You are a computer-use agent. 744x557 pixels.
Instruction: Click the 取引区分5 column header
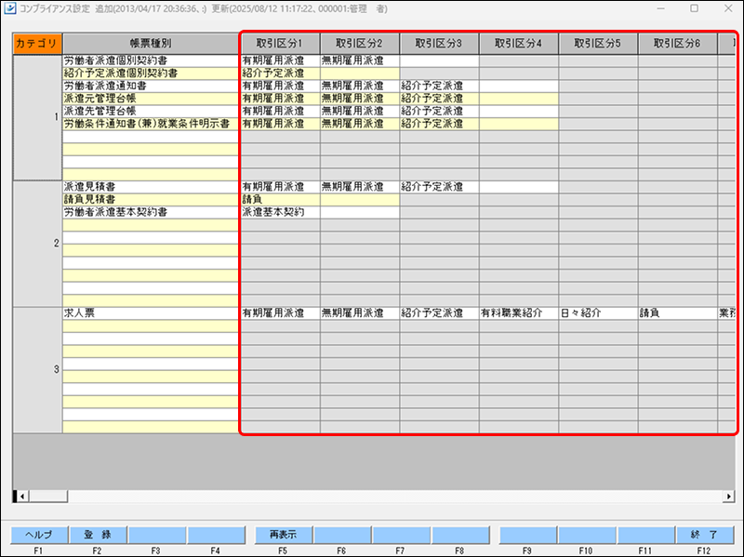click(598, 44)
